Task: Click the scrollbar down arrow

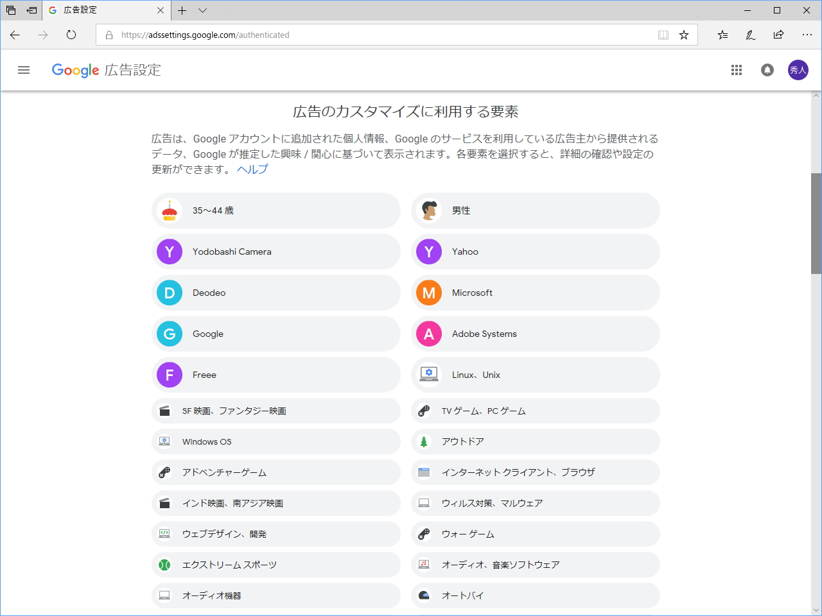Action: click(x=816, y=610)
